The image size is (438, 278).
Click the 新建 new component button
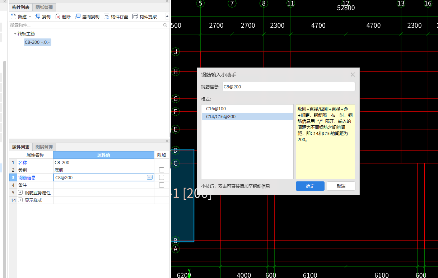19,17
